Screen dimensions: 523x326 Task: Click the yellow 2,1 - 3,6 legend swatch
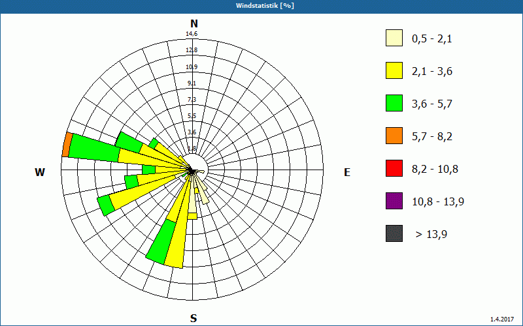coord(394,70)
